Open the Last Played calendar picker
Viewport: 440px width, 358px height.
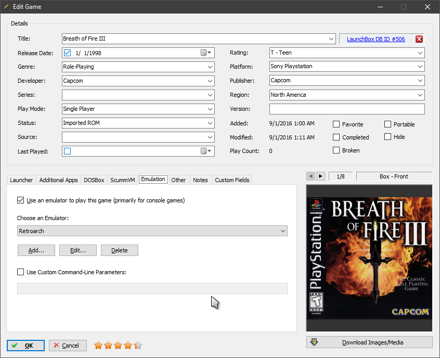[x=206, y=151]
